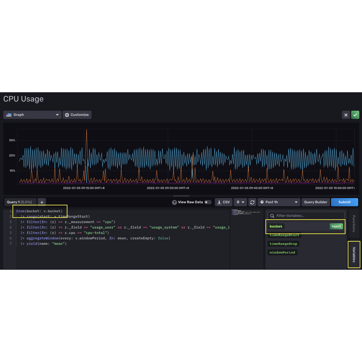Click the 09:30:00 time axis label

168,188
